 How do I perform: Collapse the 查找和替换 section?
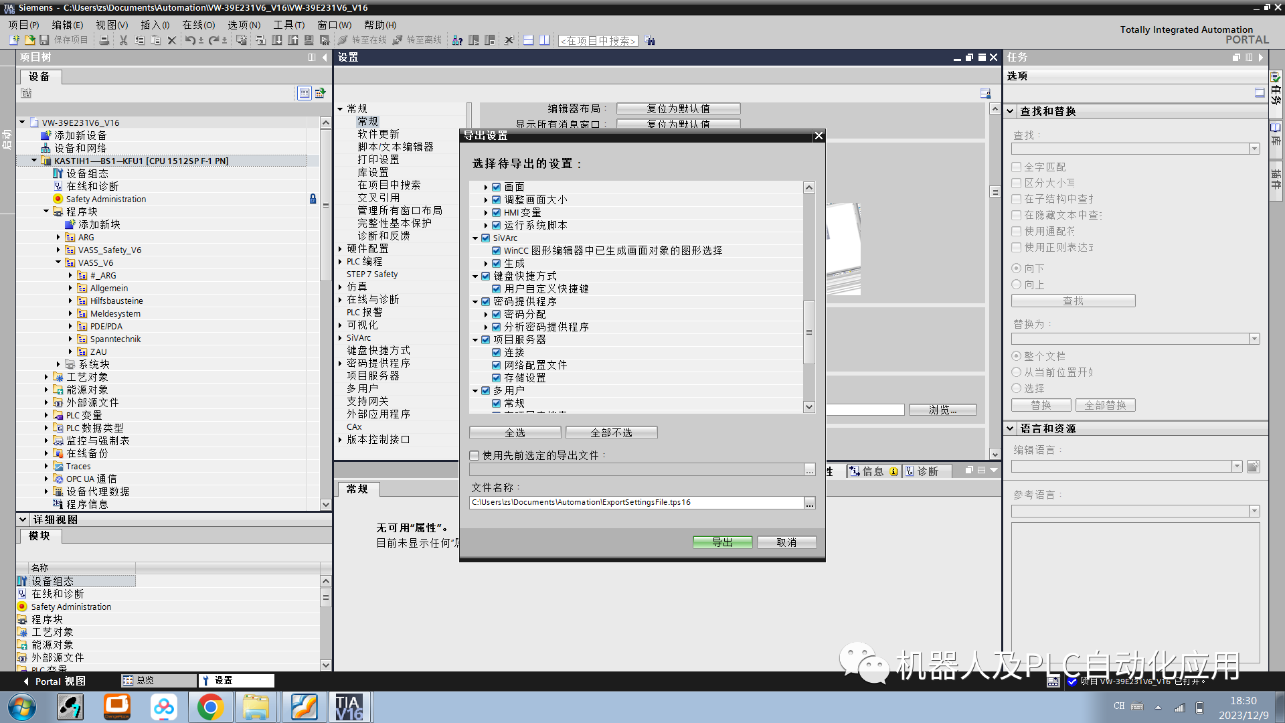click(x=1011, y=111)
